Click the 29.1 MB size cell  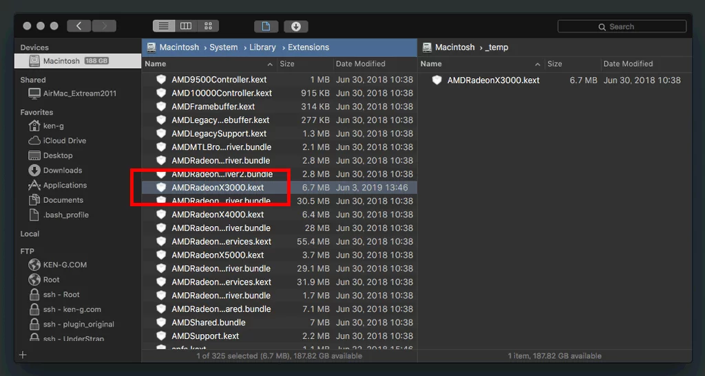(x=313, y=268)
